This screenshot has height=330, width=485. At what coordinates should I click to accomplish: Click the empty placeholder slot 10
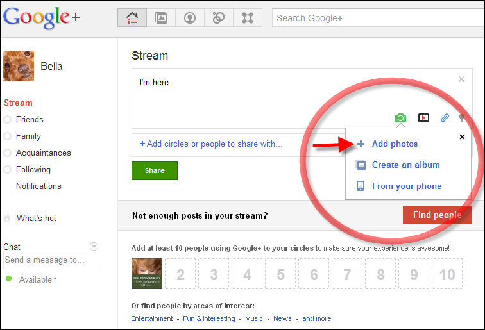(x=447, y=274)
